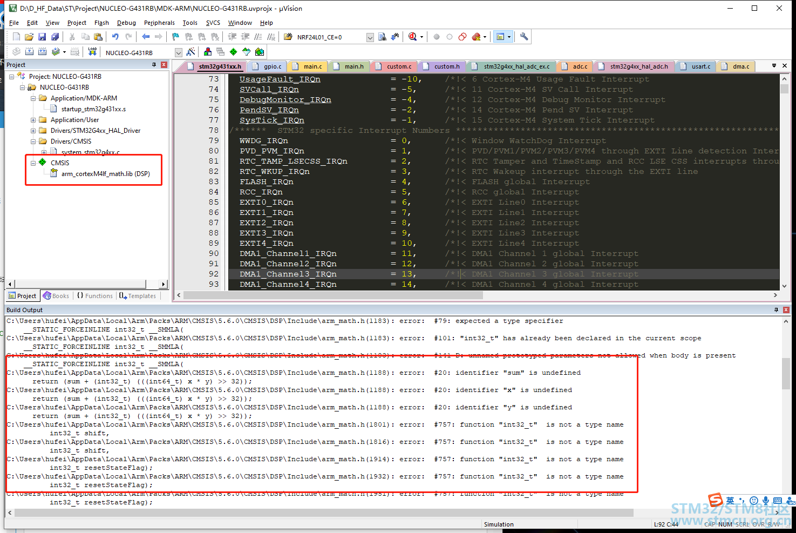Open Configuration with the wrench icon
Screen dimensions: 796x533
[x=524, y=37]
